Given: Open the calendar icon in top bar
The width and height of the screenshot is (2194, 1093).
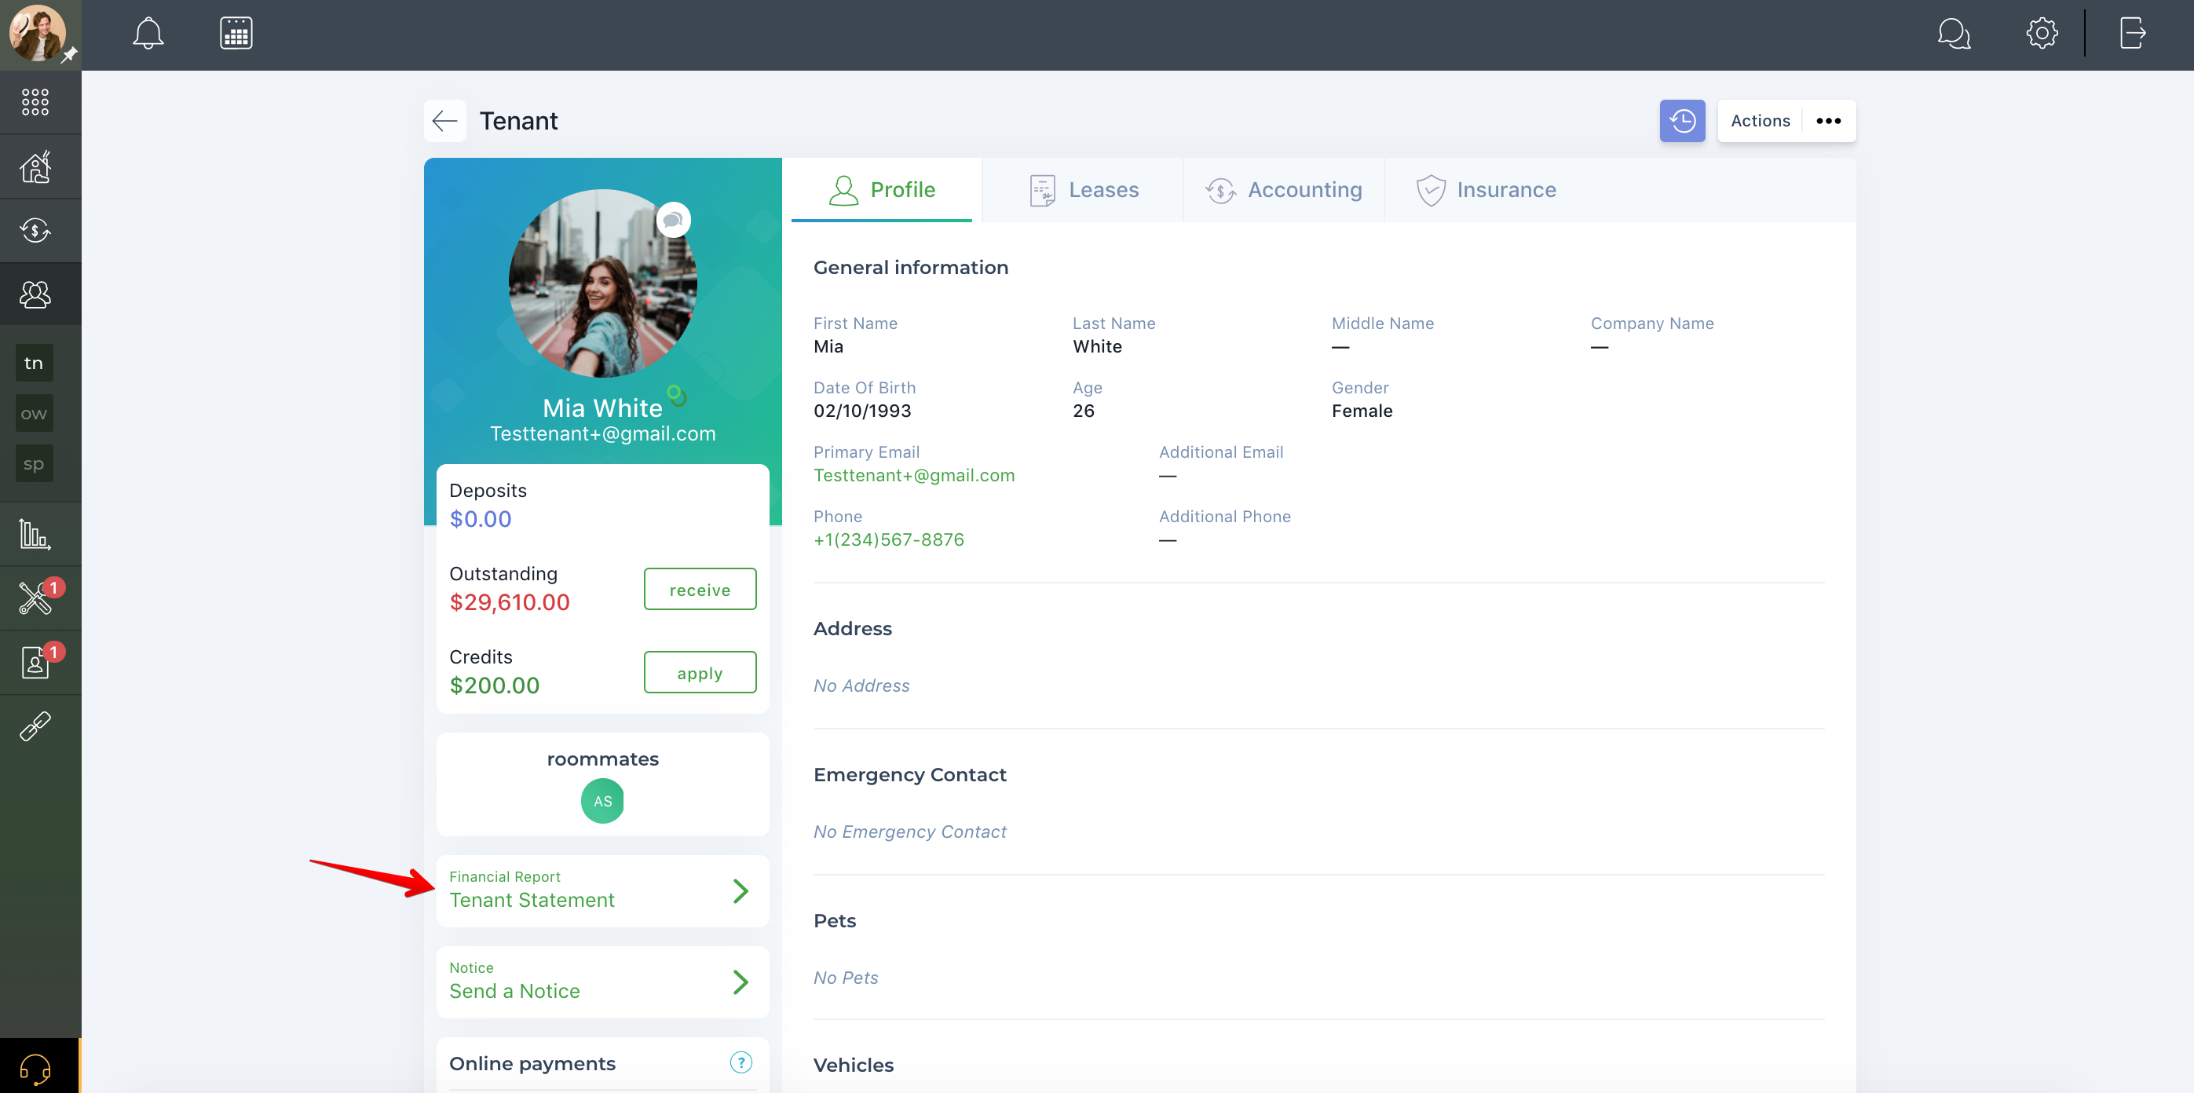Looking at the screenshot, I should 236,34.
